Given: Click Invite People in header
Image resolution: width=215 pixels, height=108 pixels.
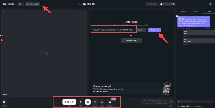Looking at the screenshot, I should 33,4.
